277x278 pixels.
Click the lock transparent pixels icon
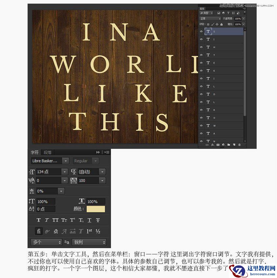(x=208, y=24)
